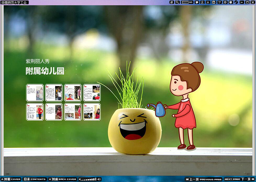Open the round target settings icon
The image size is (256, 182).
[225, 2]
